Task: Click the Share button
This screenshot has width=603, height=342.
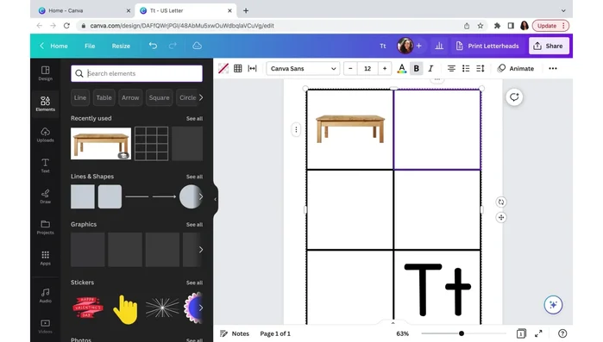Action: (x=549, y=46)
